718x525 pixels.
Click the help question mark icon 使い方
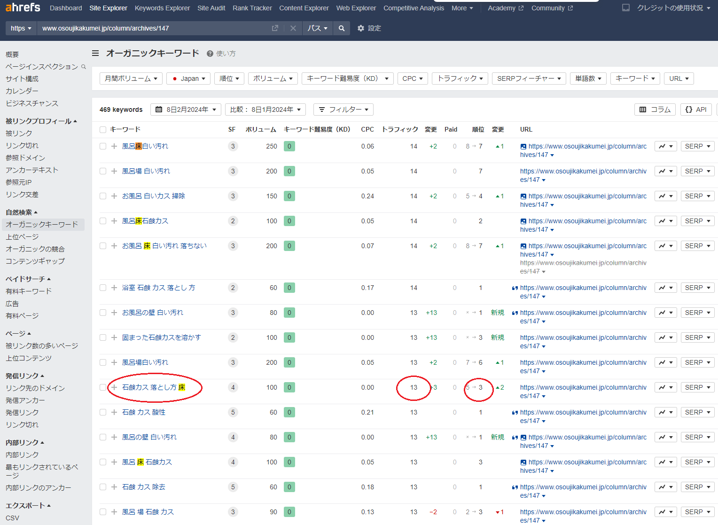coord(210,54)
